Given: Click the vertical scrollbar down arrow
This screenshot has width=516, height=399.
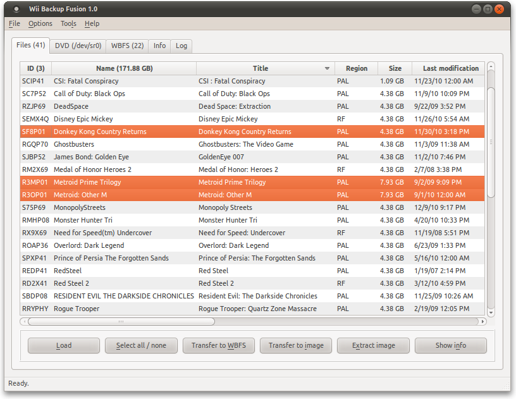Looking at the screenshot, I should 491,313.
